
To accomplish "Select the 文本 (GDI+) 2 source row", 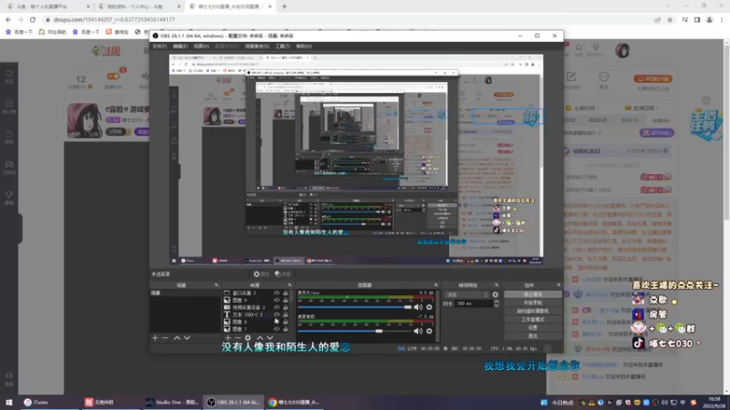I will coord(256,314).
